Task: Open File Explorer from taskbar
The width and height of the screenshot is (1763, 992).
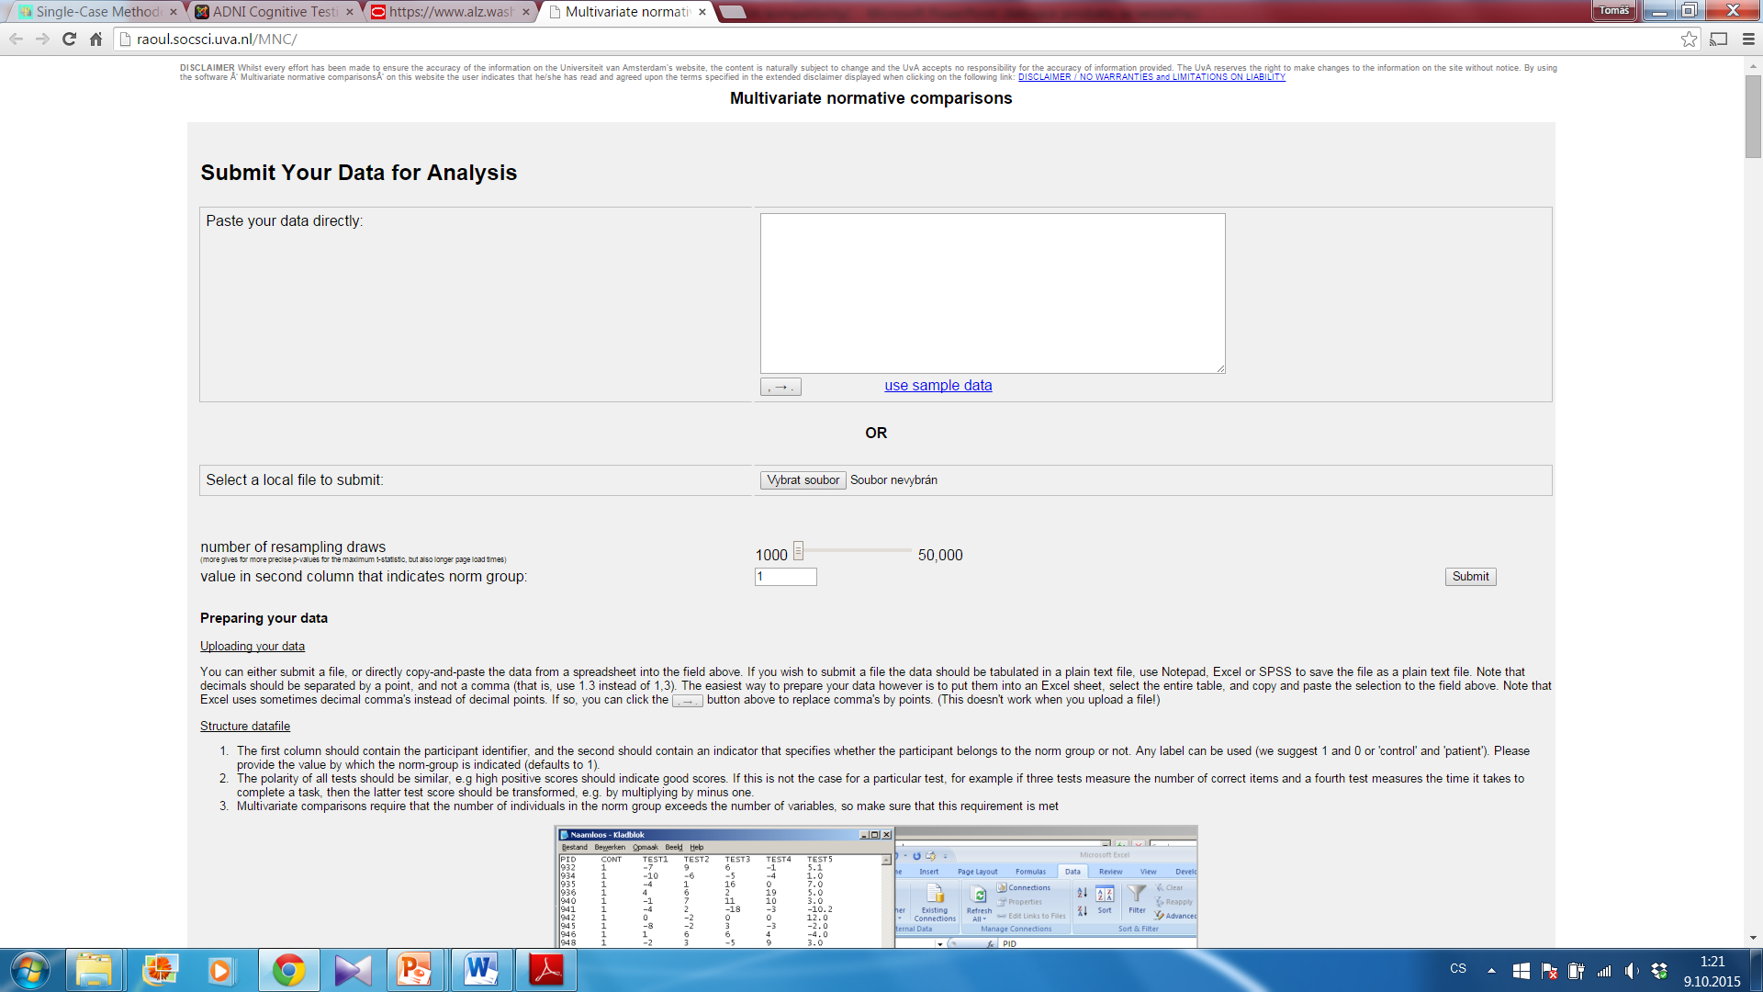Action: pos(94,970)
